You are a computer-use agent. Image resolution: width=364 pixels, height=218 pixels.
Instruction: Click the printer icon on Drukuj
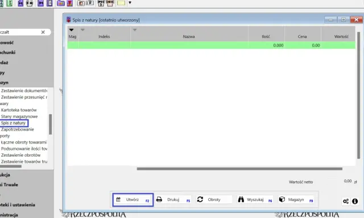pyautogui.click(x=159, y=199)
